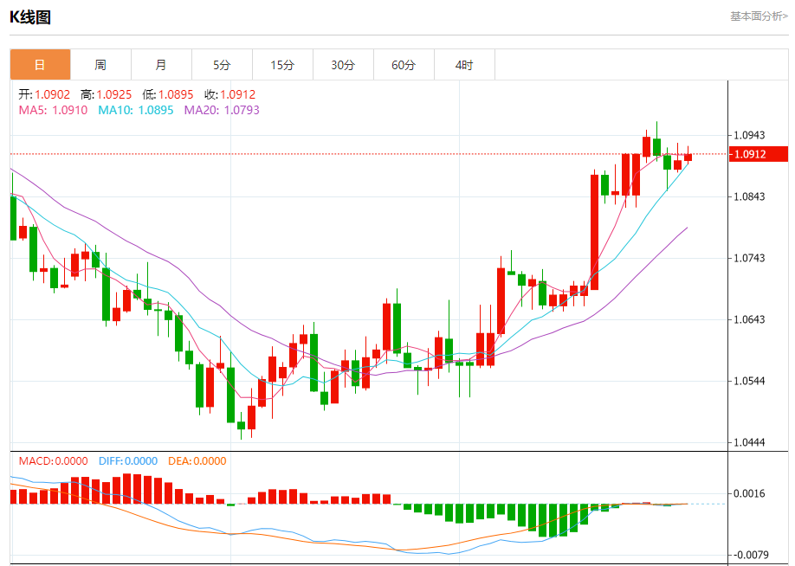795x566 pixels.
Task: Click the 低: 1.0895 low price
Action: pyautogui.click(x=168, y=94)
